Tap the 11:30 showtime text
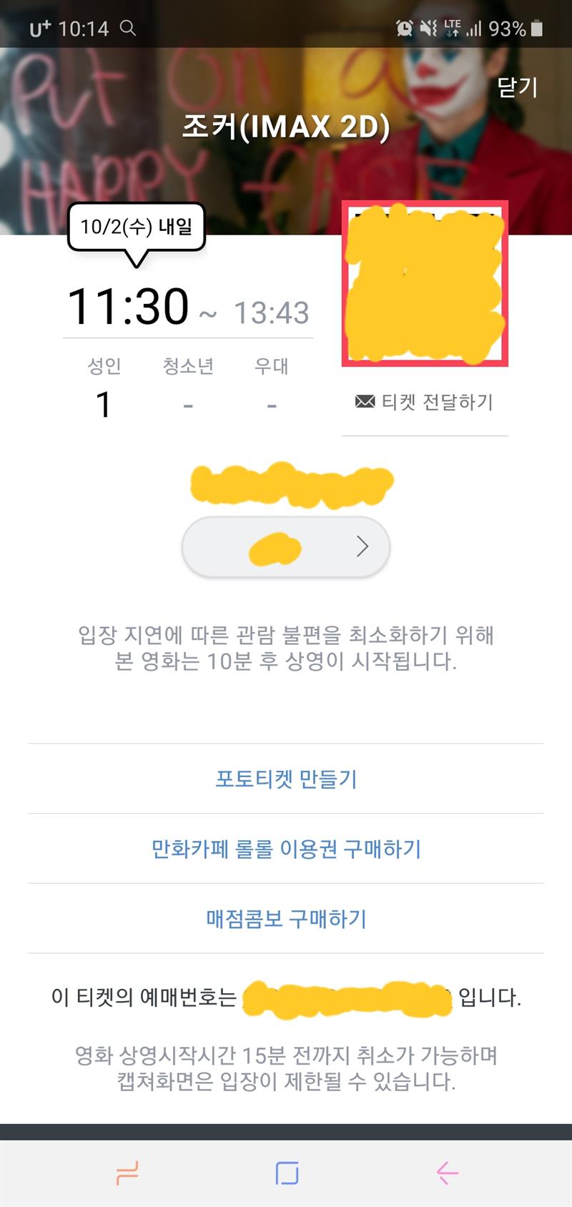The image size is (572, 1207). 129,306
